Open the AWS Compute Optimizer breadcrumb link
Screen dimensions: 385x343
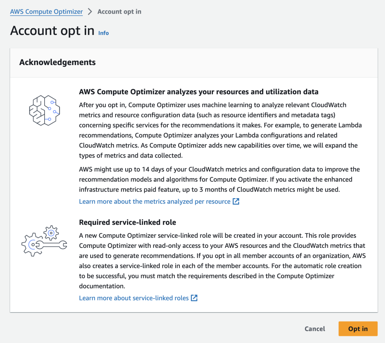(46, 11)
